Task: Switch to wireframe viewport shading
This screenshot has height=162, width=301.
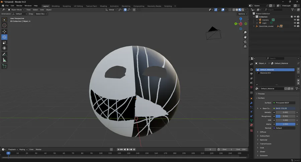Action: (234, 10)
